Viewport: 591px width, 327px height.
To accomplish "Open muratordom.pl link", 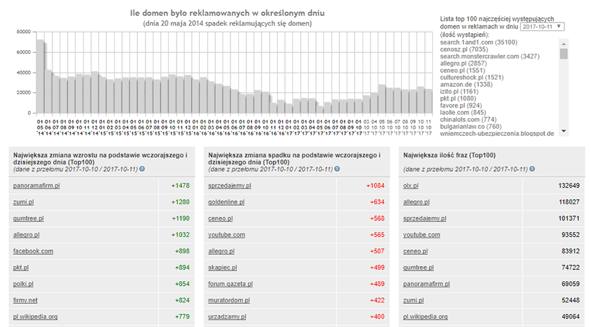I will [x=229, y=300].
